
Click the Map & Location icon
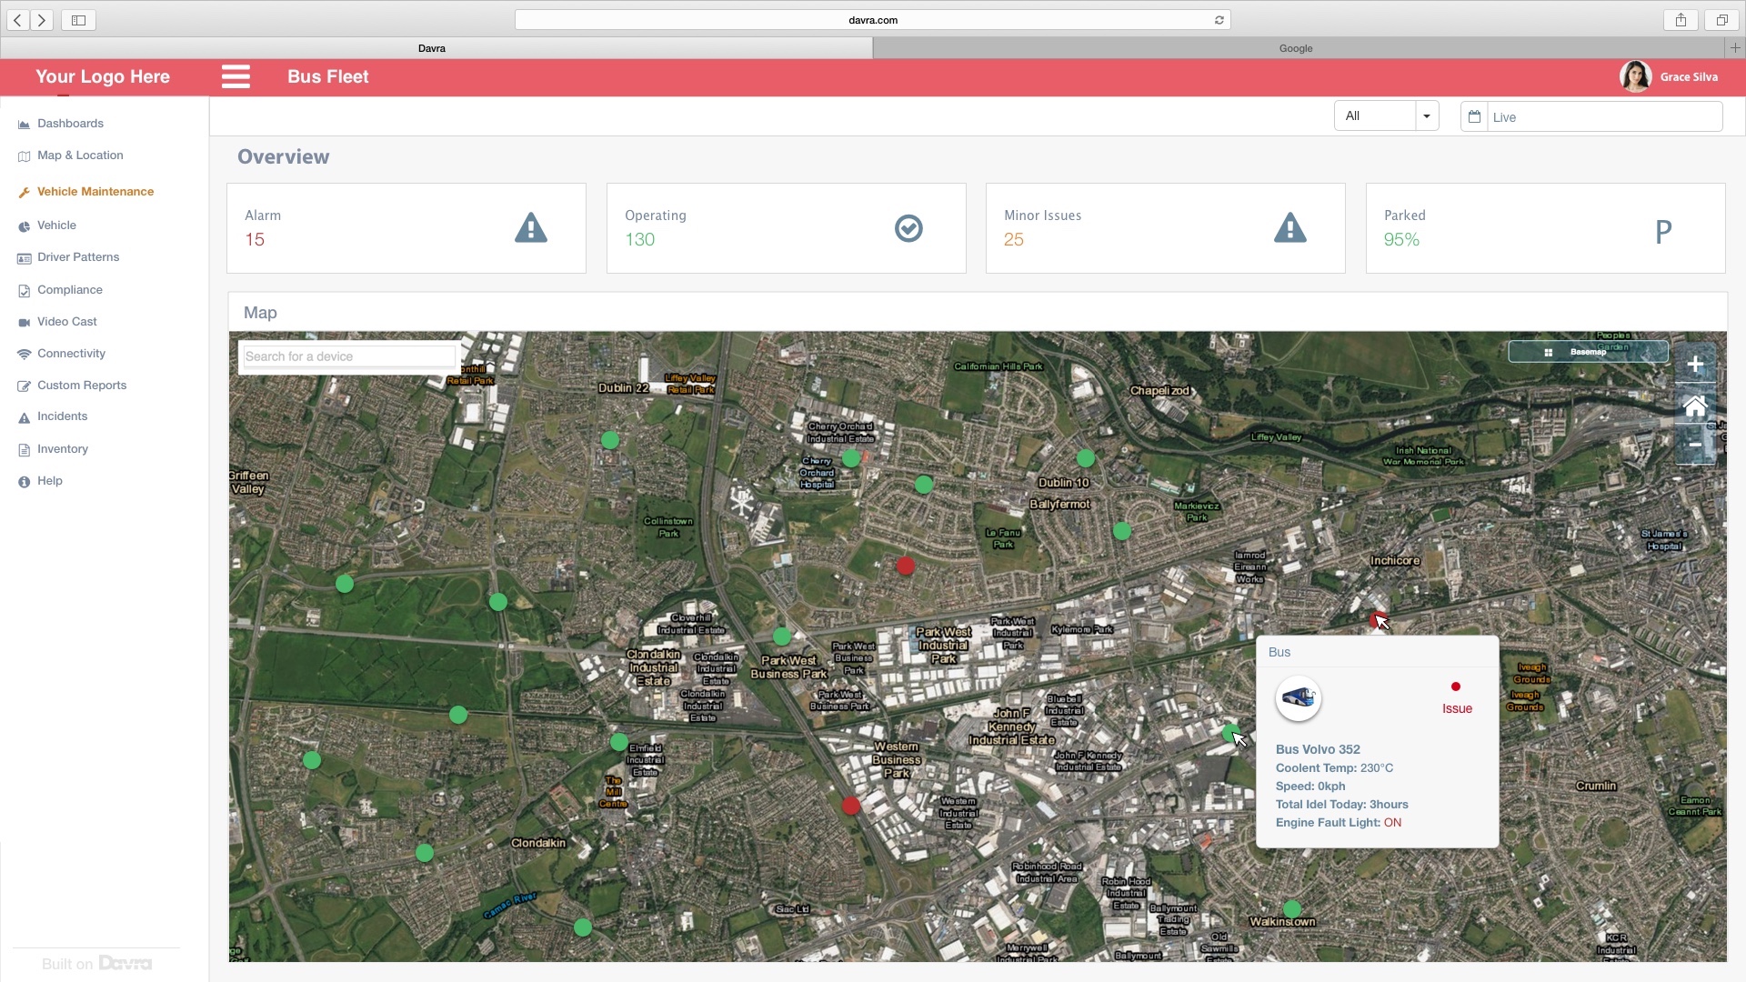[25, 156]
